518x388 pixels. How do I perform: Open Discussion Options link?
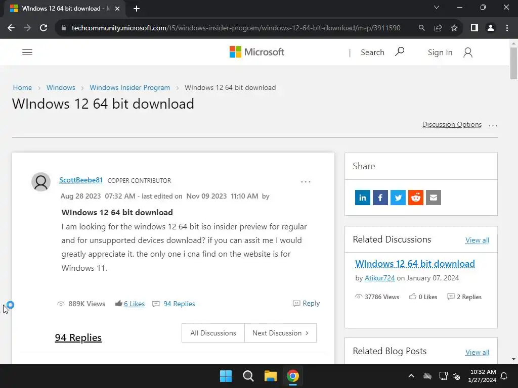tap(452, 124)
